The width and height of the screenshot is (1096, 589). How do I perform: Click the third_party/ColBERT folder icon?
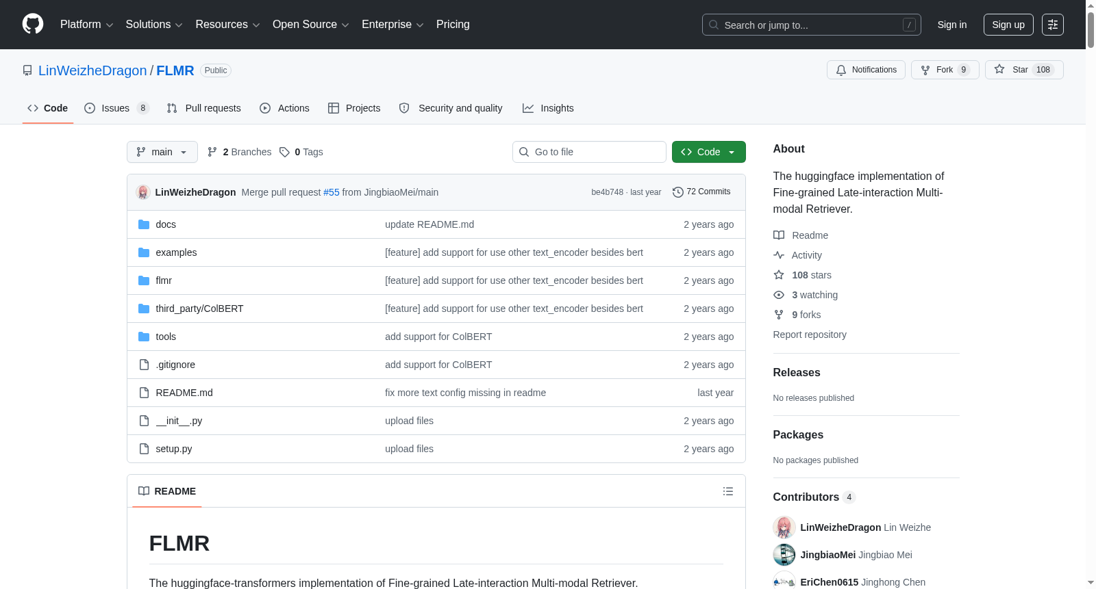pyautogui.click(x=144, y=309)
